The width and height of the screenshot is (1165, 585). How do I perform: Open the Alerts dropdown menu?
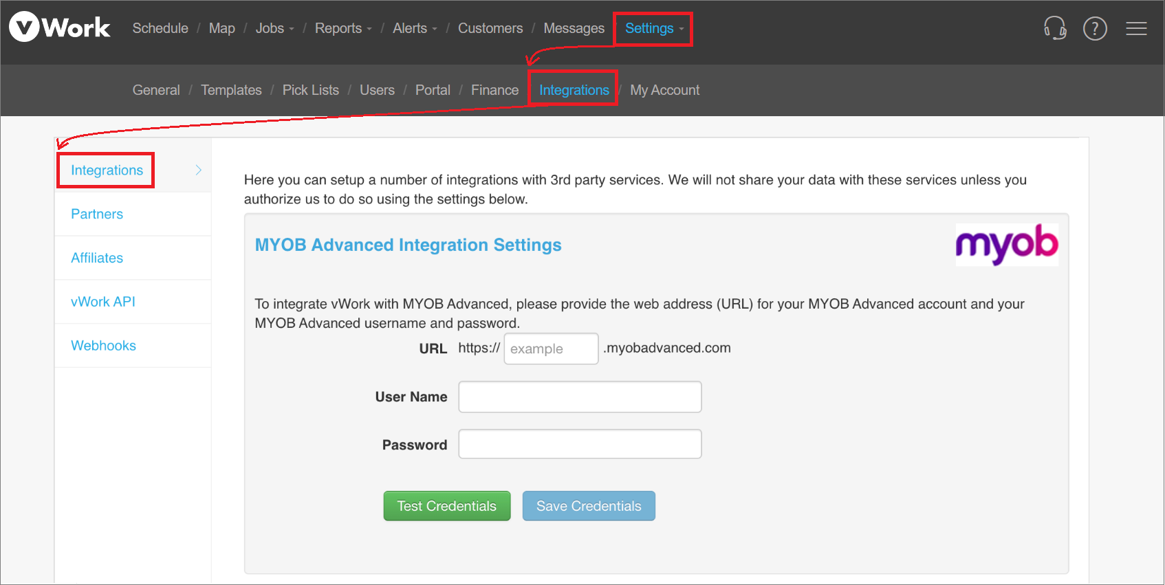point(415,28)
